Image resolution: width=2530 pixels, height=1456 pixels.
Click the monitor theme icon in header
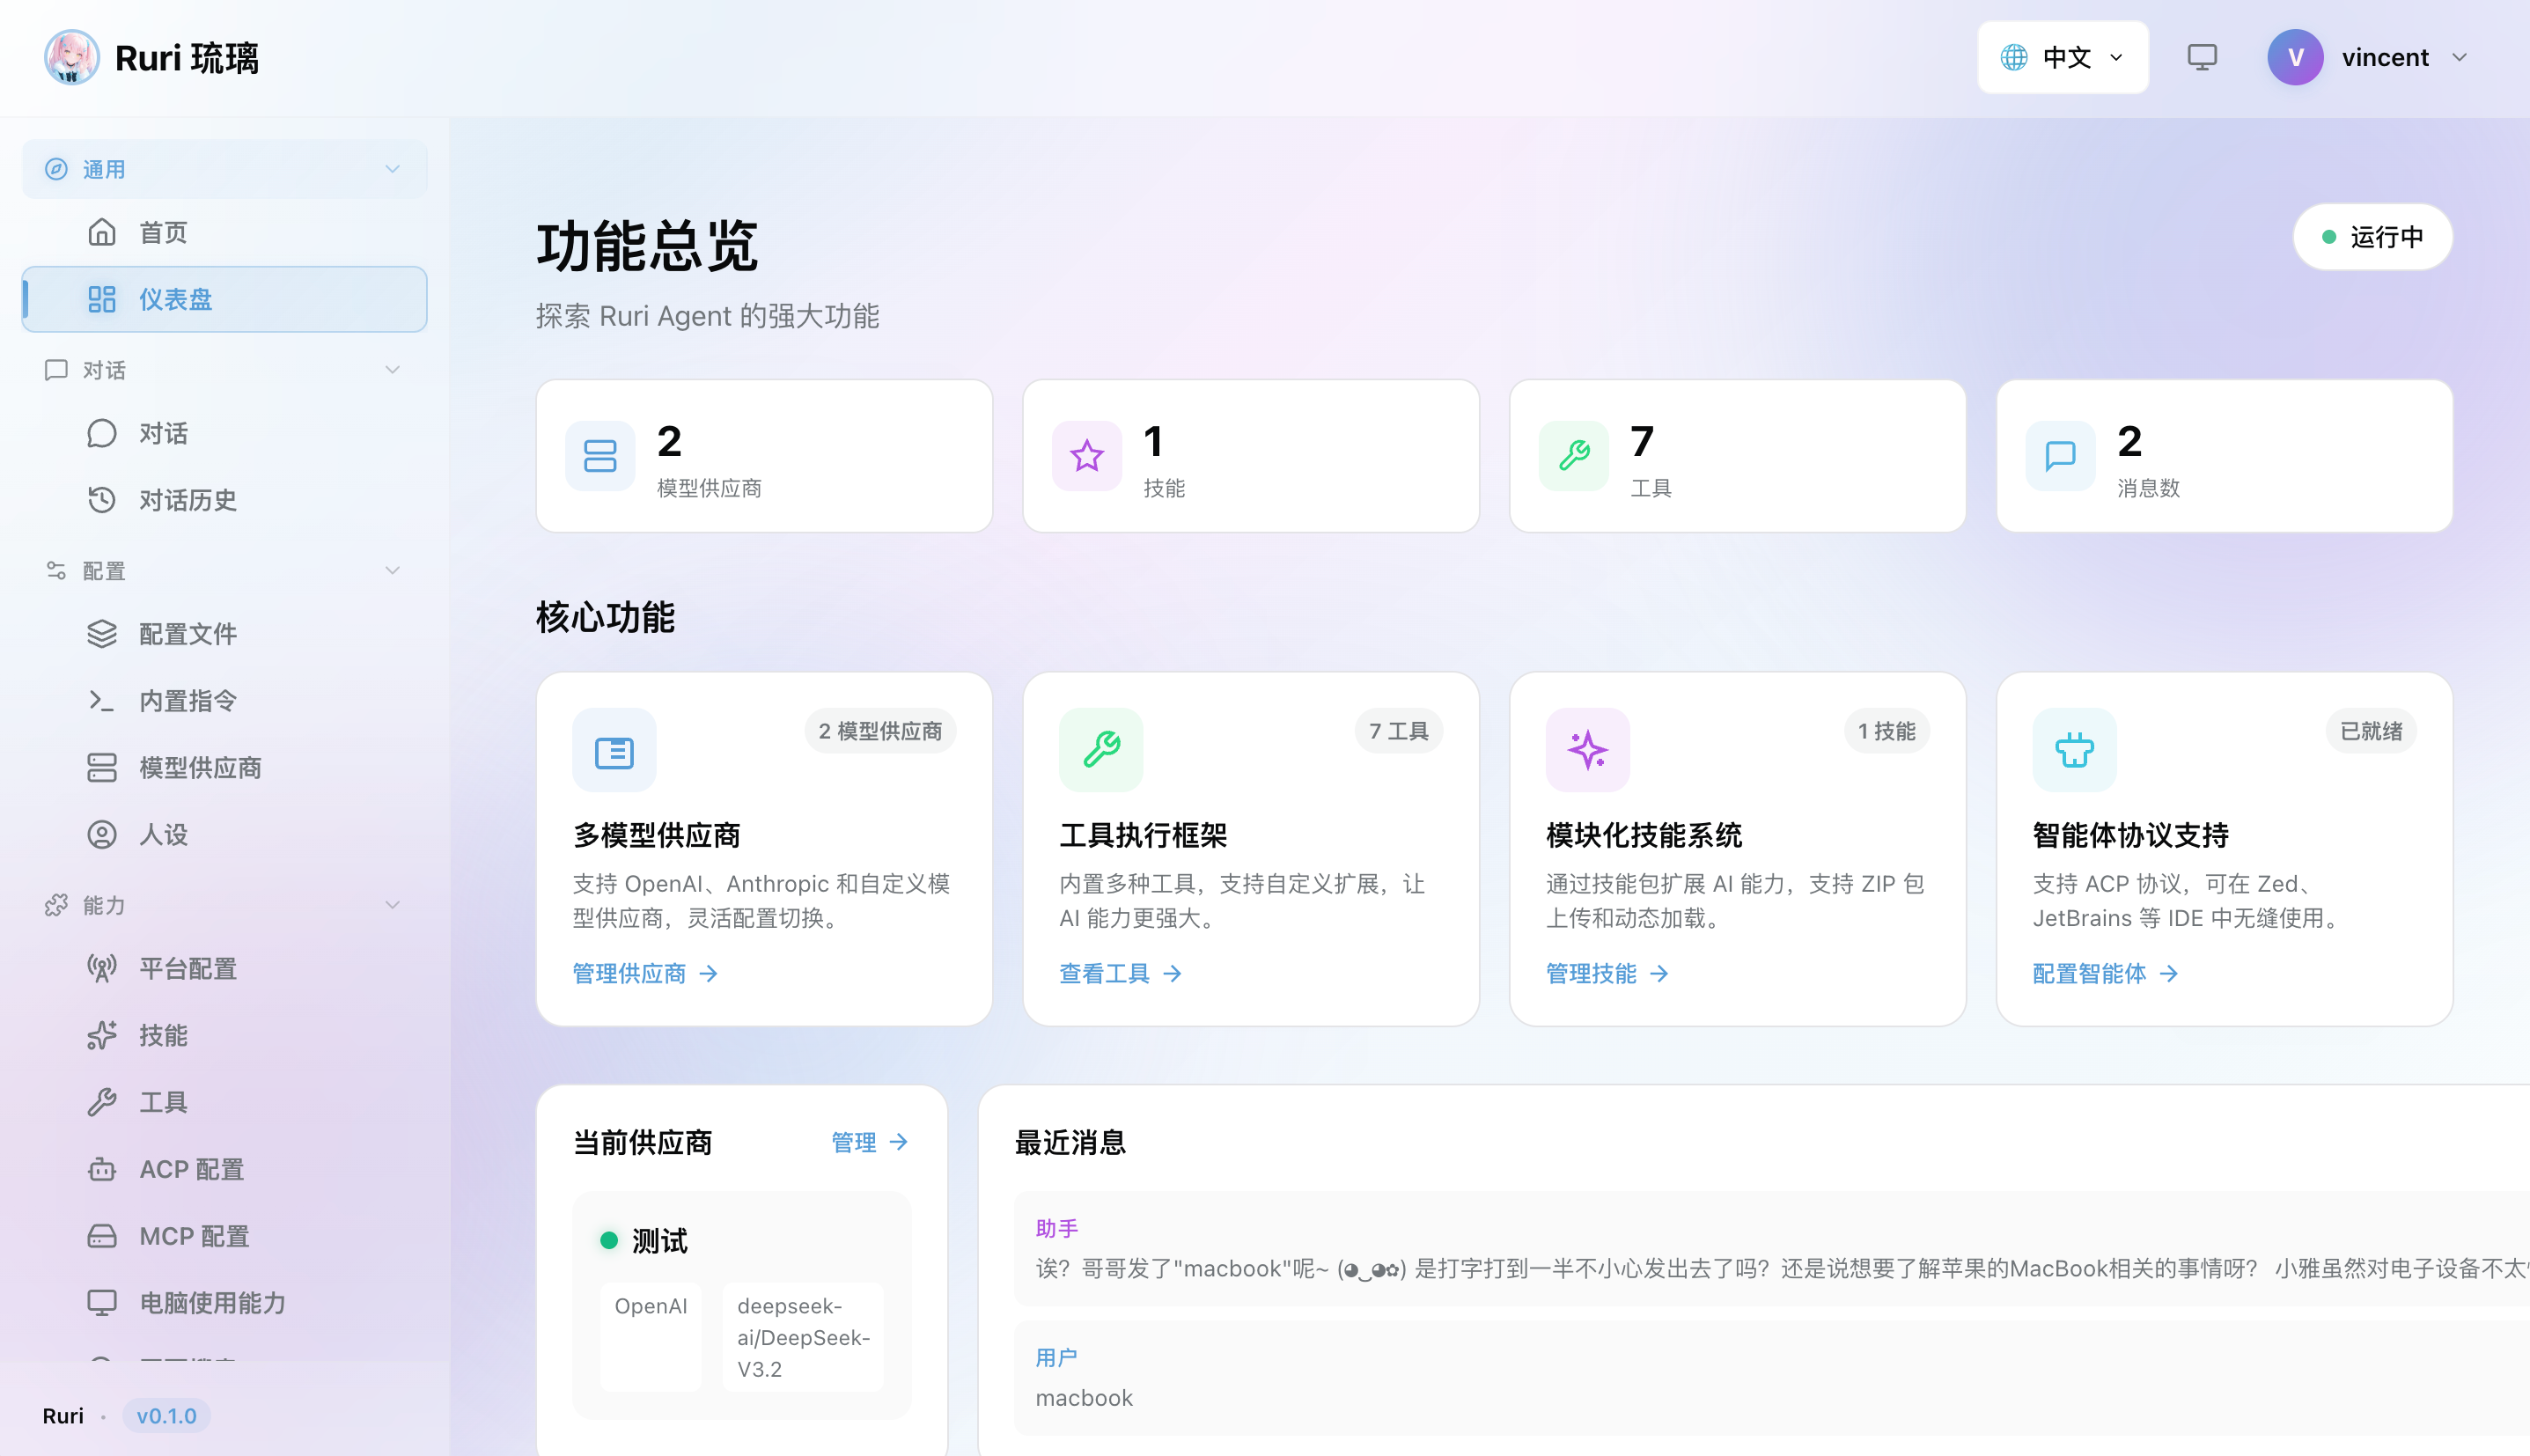click(2201, 57)
